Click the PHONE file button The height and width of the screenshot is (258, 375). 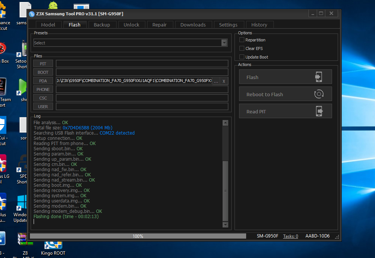(x=43, y=89)
